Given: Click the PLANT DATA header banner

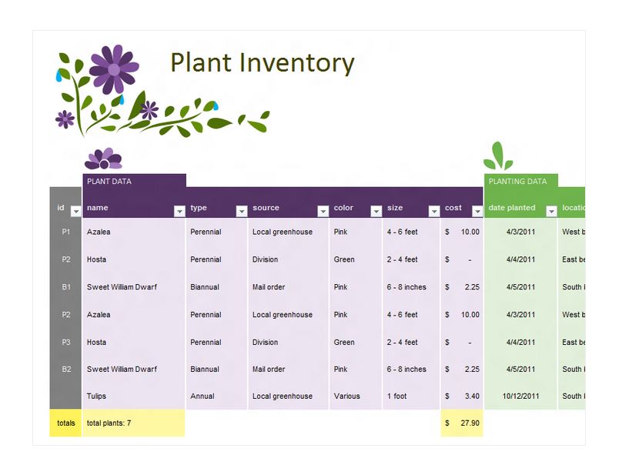Looking at the screenshot, I should [x=135, y=182].
